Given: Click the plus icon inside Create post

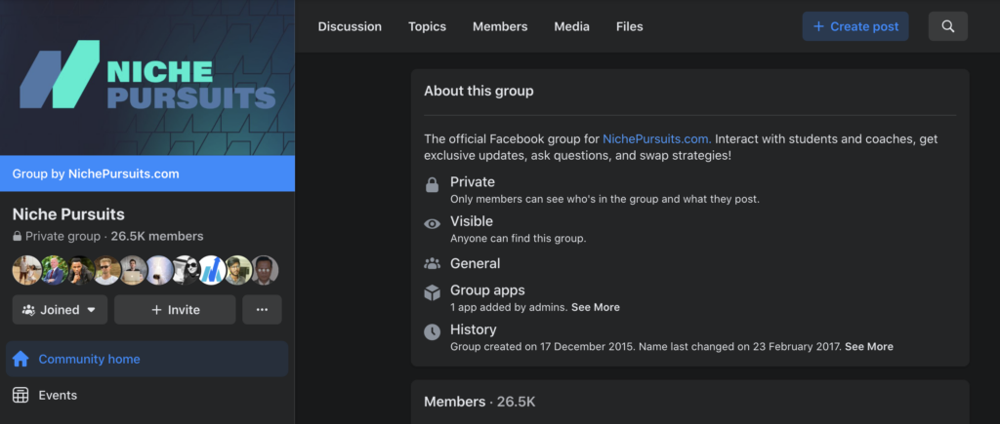Looking at the screenshot, I should [819, 26].
